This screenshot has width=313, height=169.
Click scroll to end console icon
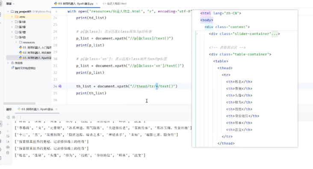pyautogui.click(x=8, y=142)
